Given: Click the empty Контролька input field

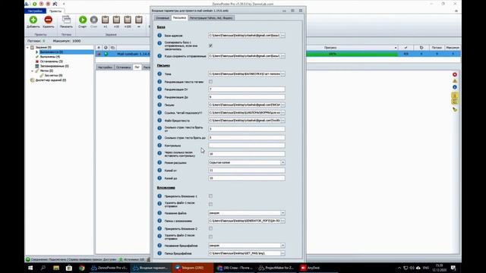Looking at the screenshot, I should [x=246, y=145].
